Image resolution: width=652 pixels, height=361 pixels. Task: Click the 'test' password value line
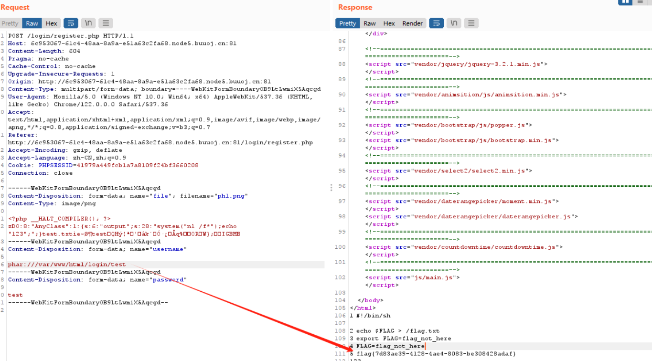click(x=15, y=295)
